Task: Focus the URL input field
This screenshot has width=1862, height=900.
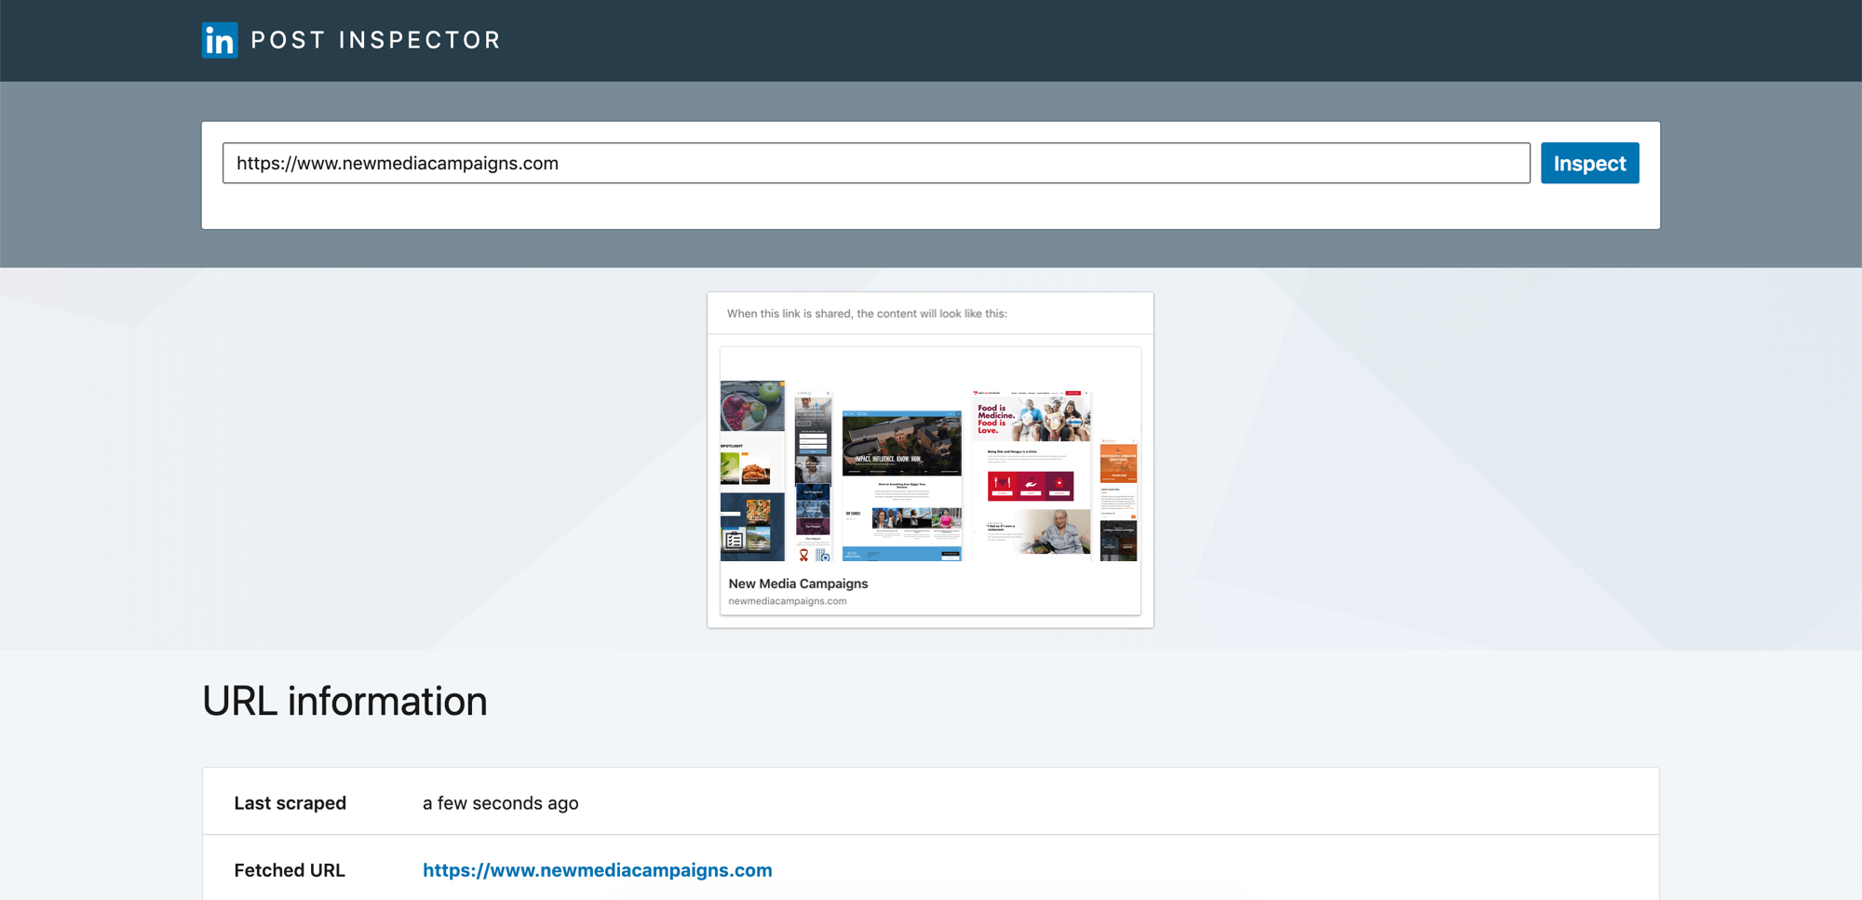Action: (876, 163)
